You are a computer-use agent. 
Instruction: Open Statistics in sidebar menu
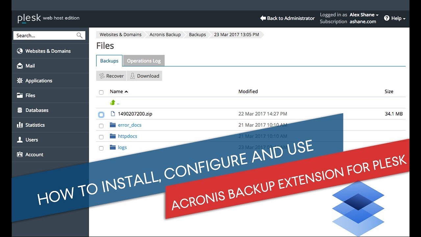tap(50, 125)
